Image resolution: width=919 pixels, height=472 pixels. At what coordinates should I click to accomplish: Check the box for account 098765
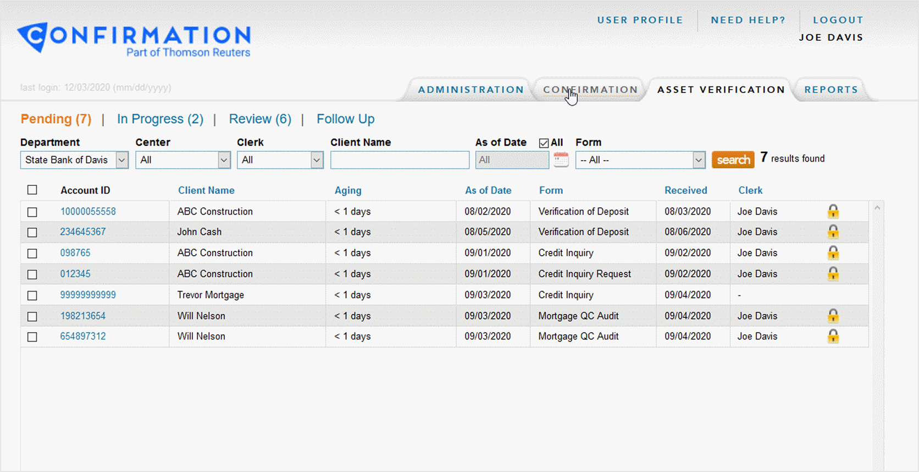click(32, 253)
